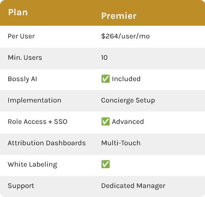Click the Multi-Touch attribution value
The image size is (205, 197).
coord(121,143)
